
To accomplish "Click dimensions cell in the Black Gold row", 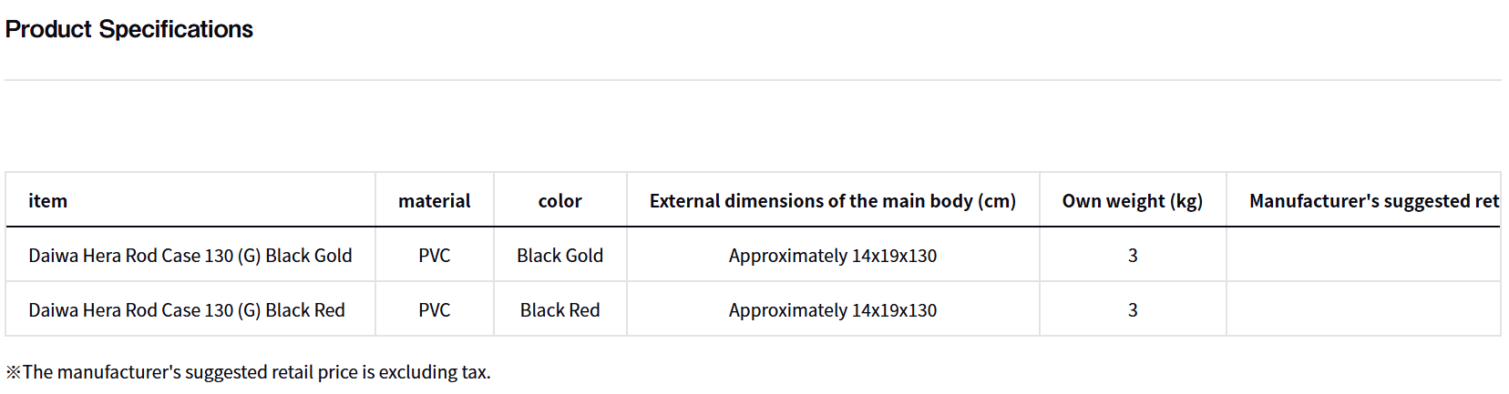I will point(832,256).
